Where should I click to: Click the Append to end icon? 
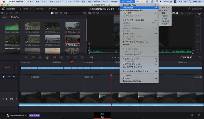(33, 57)
